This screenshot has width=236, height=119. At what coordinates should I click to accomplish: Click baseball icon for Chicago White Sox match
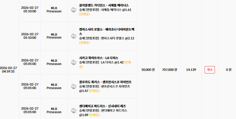73,62
